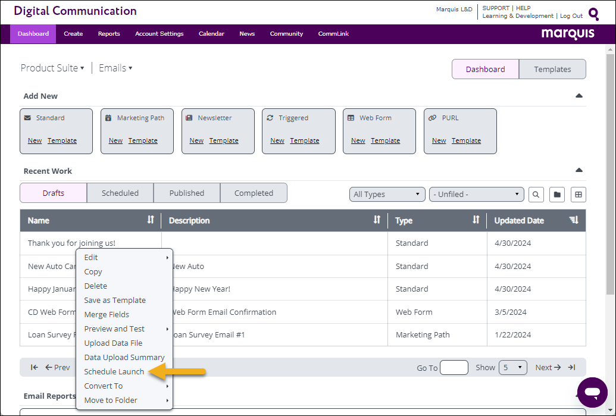Click New under Web Form
The height and width of the screenshot is (416, 616).
[358, 140]
